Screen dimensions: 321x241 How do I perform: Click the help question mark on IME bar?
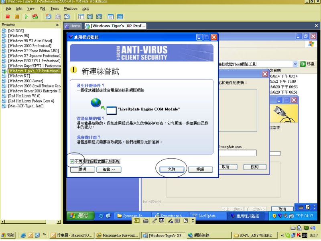(x=186, y=221)
